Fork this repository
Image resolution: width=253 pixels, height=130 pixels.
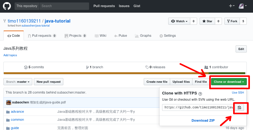pos(232,21)
